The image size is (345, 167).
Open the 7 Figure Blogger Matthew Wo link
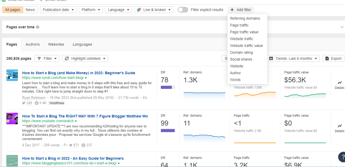click(x=85, y=116)
